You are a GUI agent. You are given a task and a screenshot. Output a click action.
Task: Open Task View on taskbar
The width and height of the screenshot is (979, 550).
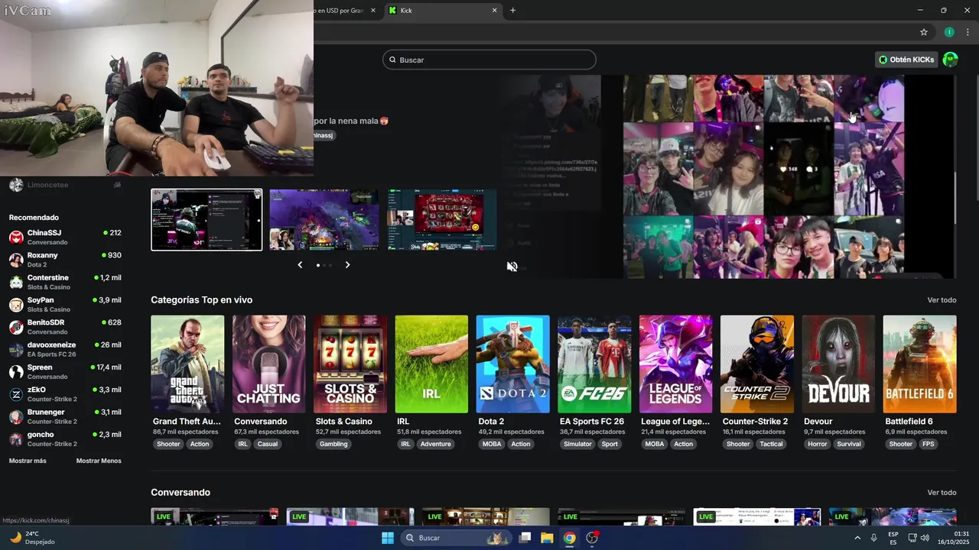point(525,538)
